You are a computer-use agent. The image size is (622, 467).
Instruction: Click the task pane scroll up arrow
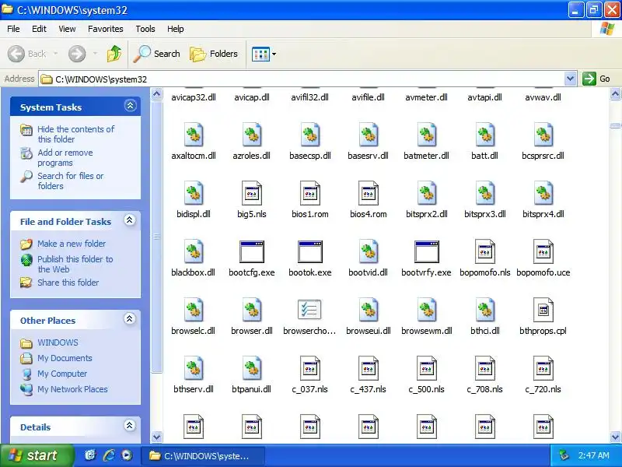pos(157,94)
